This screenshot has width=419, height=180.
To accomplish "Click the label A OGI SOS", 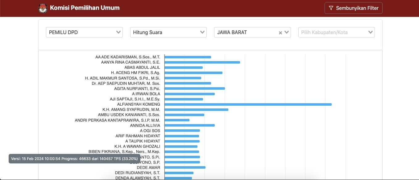I will pyautogui.click(x=150, y=131).
